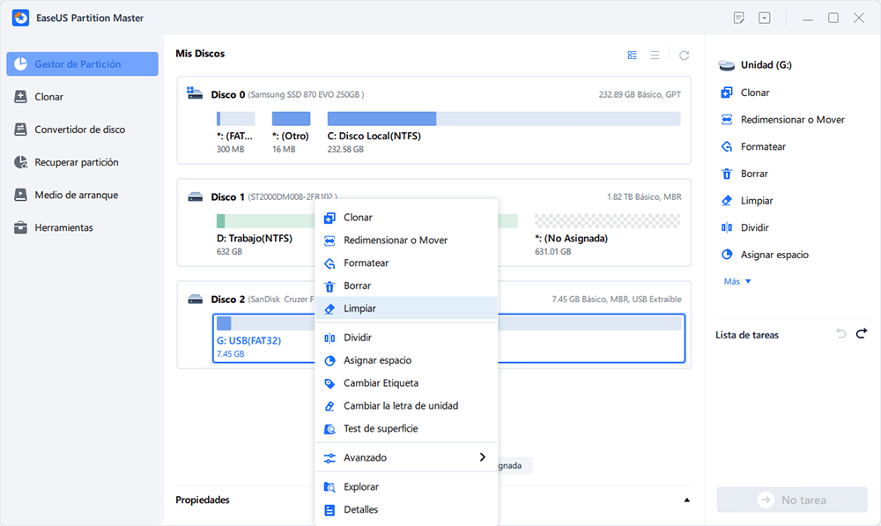
Task: Click Asignar espacio icon in right panel
Action: (727, 255)
